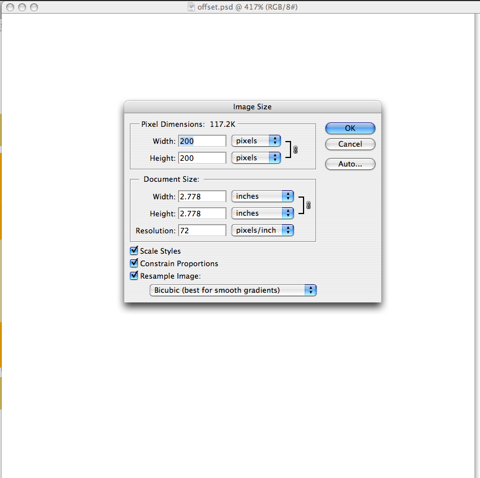Click the pixel Width input field
This screenshot has width=480, height=478.
(x=202, y=141)
